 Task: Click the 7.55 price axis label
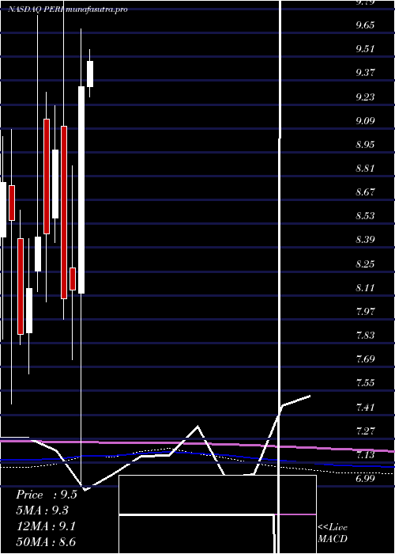(365, 383)
